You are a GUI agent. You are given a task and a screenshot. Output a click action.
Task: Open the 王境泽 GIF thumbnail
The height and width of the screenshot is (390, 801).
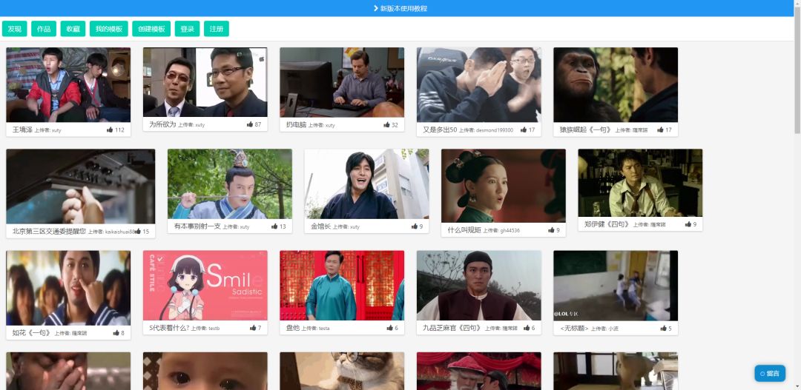coord(68,84)
